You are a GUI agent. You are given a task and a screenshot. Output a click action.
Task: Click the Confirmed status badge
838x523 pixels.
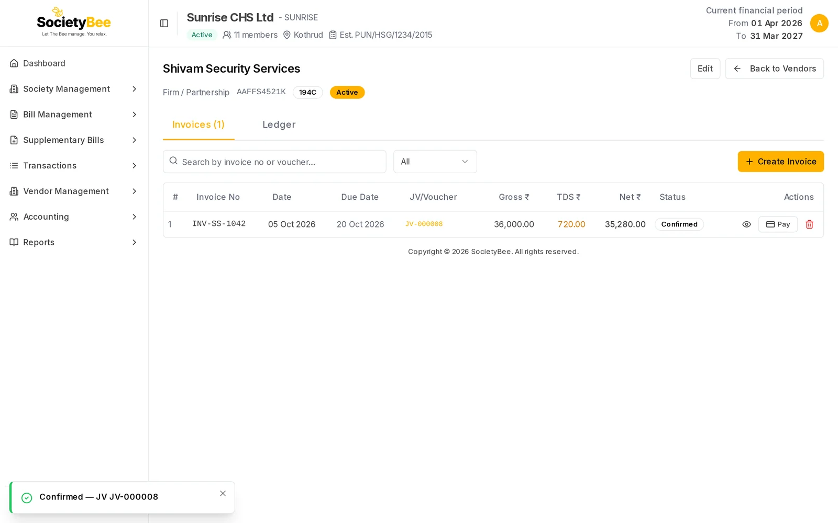click(679, 224)
